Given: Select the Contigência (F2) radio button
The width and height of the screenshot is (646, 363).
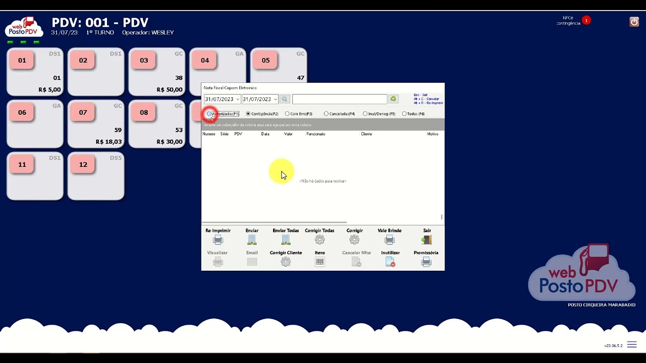Looking at the screenshot, I should pyautogui.click(x=248, y=114).
